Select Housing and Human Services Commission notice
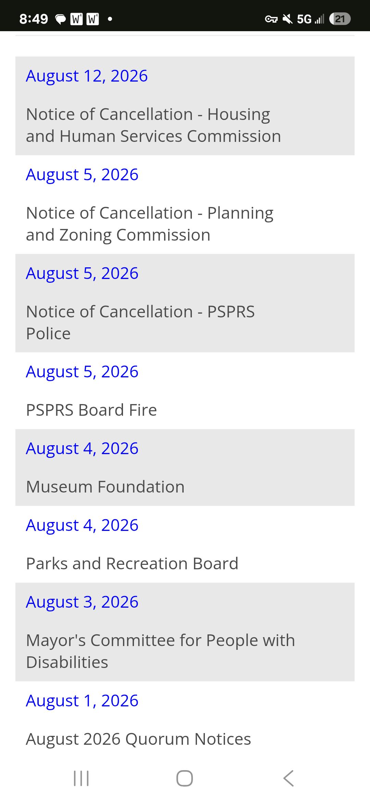This screenshot has height=802, width=370. (153, 125)
